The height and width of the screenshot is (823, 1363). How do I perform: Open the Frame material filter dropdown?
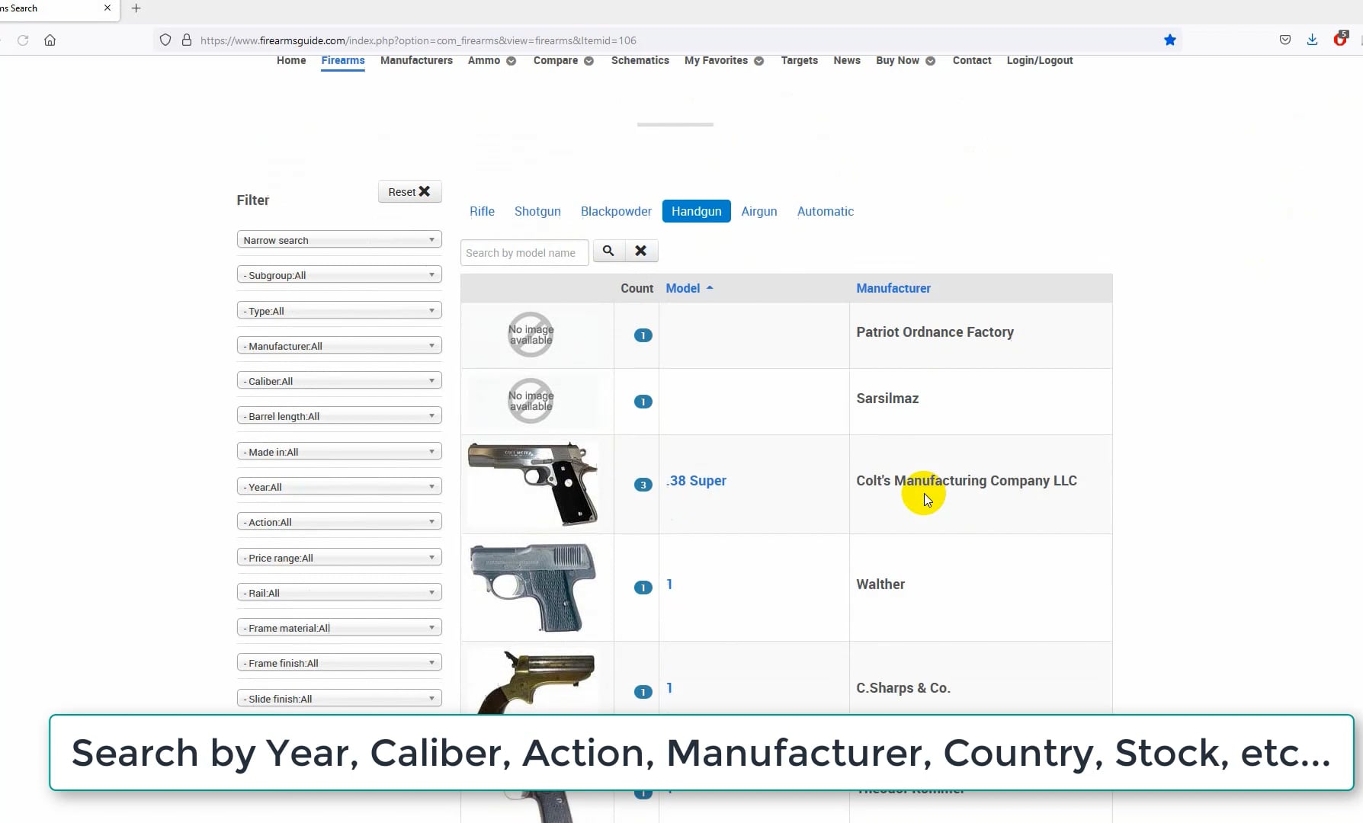pyautogui.click(x=339, y=628)
